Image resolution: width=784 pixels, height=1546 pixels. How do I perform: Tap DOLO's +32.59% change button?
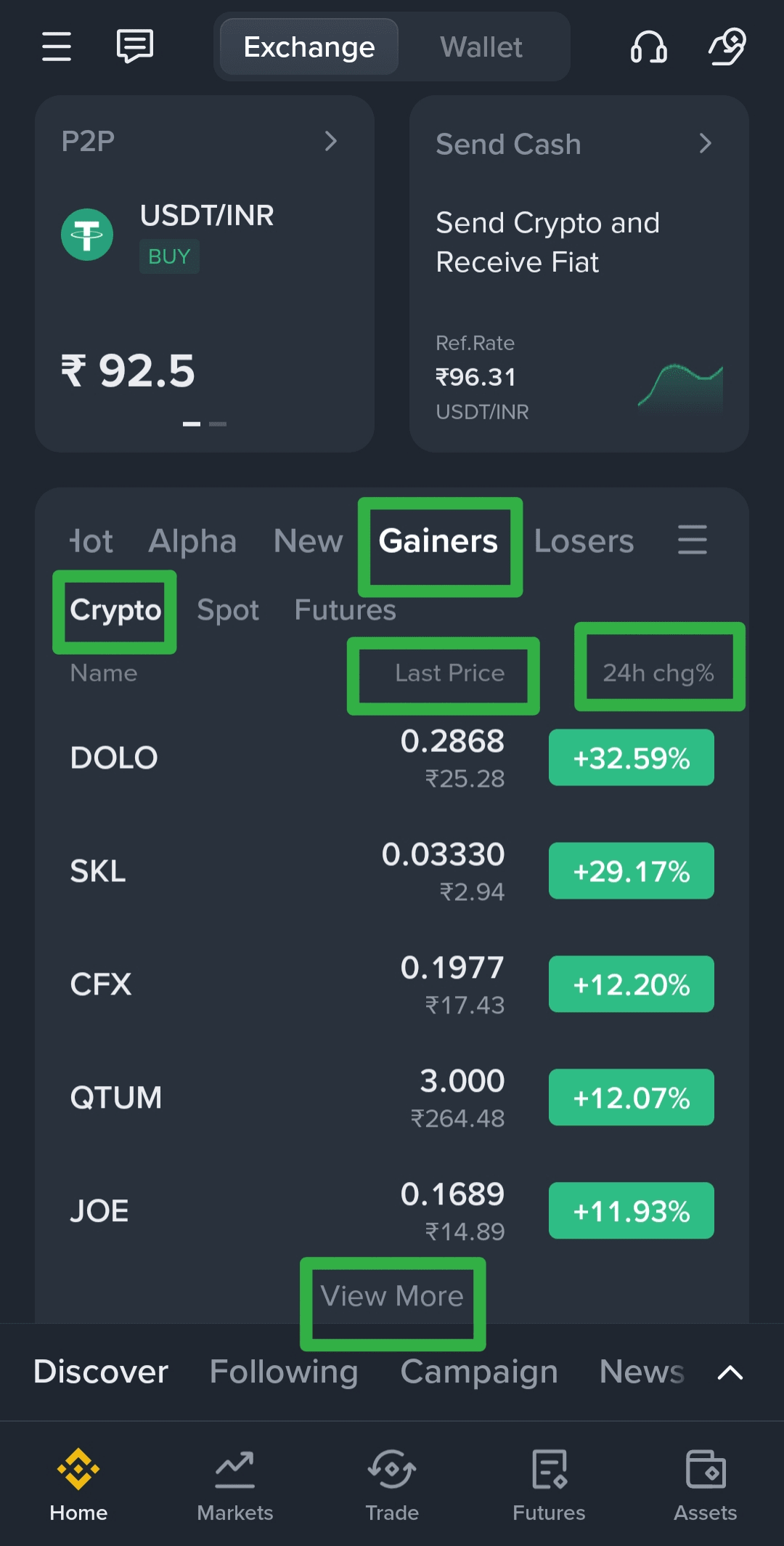(x=631, y=758)
